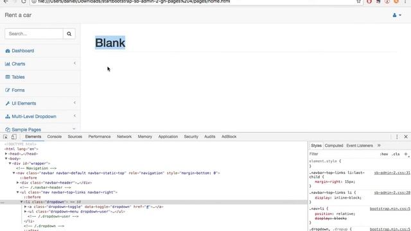Expand the a dropdown-toggle node

coord(26,207)
